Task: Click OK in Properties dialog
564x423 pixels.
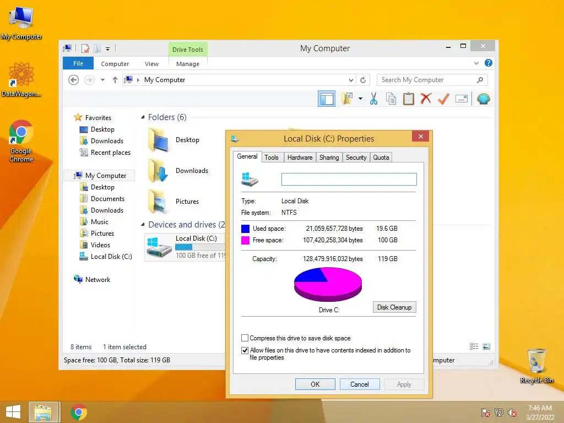Action: pos(315,384)
